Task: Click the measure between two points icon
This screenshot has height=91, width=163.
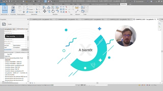Action: tap(77, 11)
